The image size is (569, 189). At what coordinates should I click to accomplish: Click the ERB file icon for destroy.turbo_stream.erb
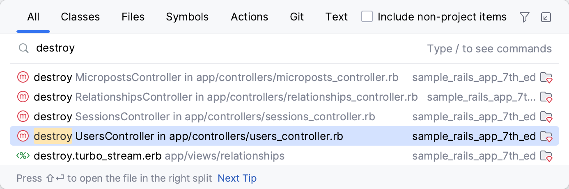[x=23, y=156]
